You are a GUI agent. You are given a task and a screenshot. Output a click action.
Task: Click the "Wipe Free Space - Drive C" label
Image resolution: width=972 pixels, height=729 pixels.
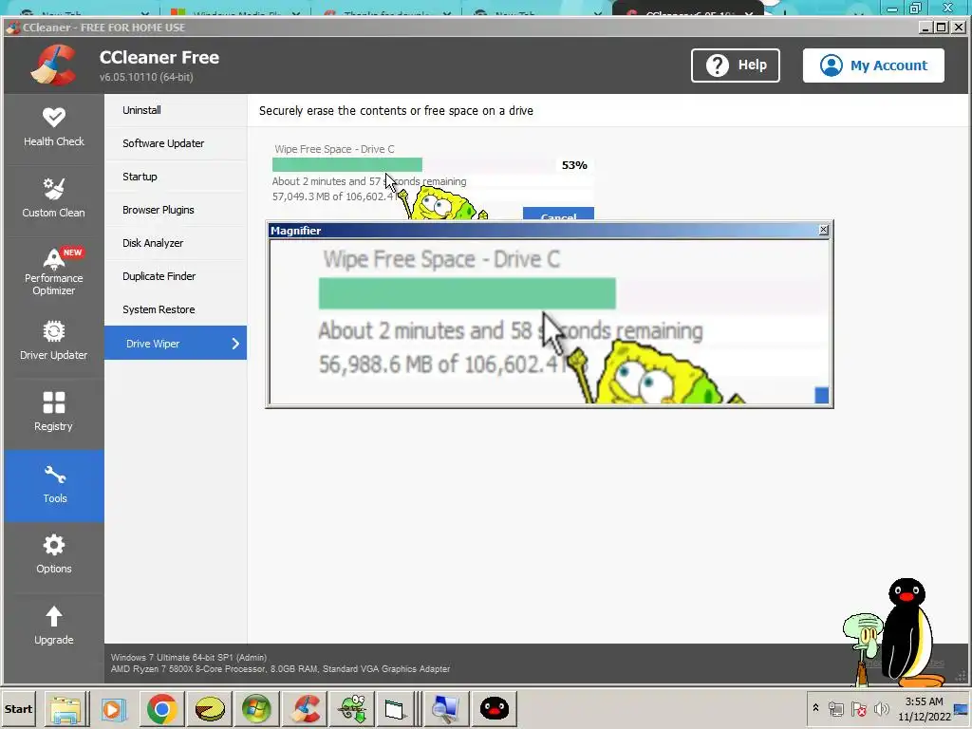[334, 149]
